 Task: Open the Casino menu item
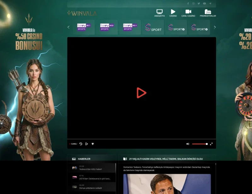[x=173, y=13]
